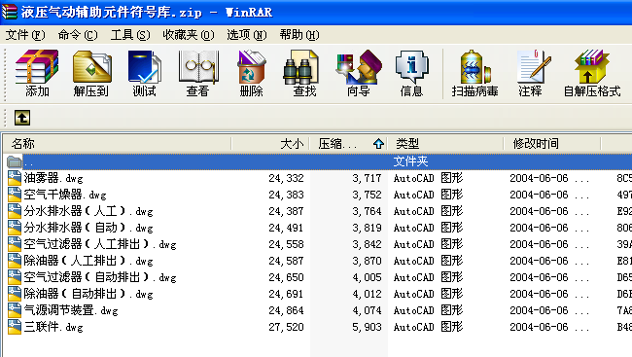Click size value 27,520

(286, 327)
